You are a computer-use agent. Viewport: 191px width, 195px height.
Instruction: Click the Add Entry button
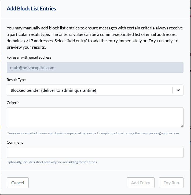141,183
